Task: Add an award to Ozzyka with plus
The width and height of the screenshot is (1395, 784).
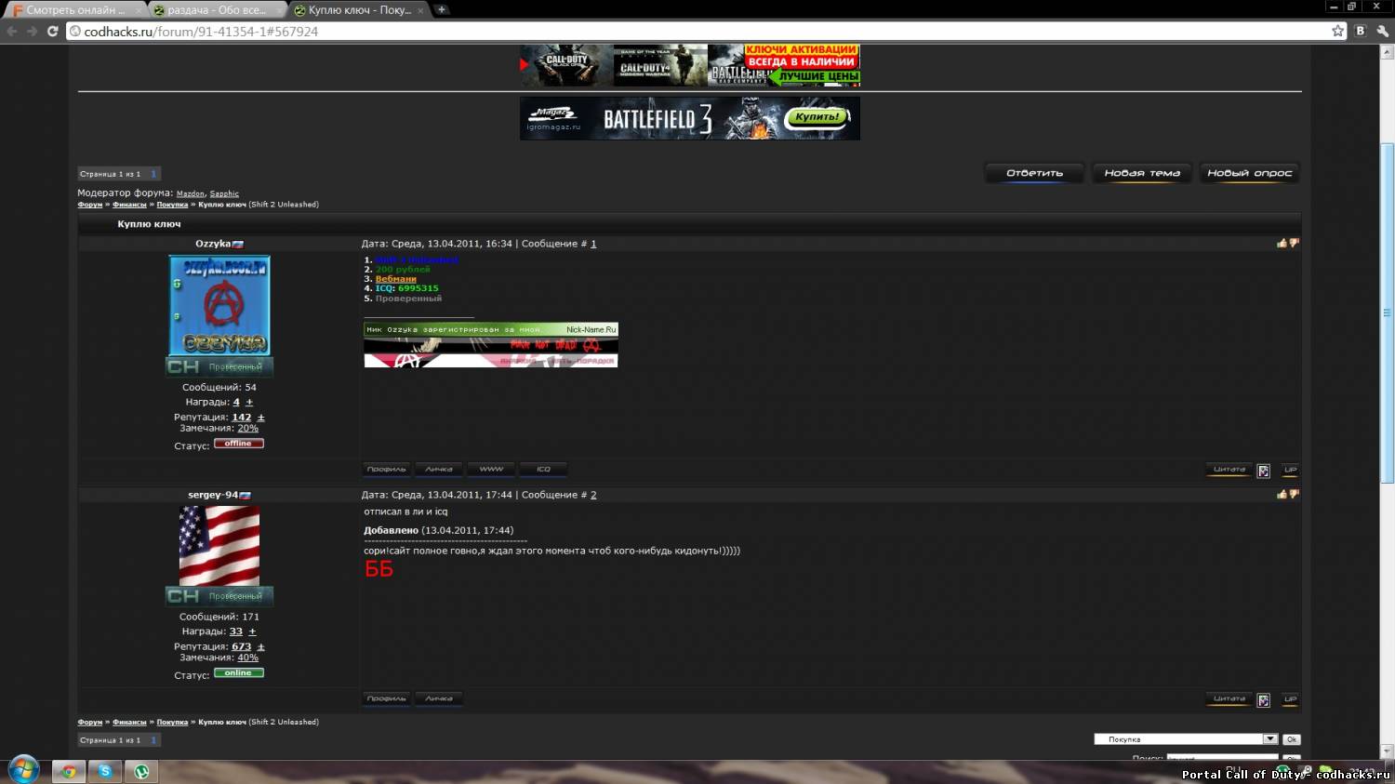Action: click(249, 402)
